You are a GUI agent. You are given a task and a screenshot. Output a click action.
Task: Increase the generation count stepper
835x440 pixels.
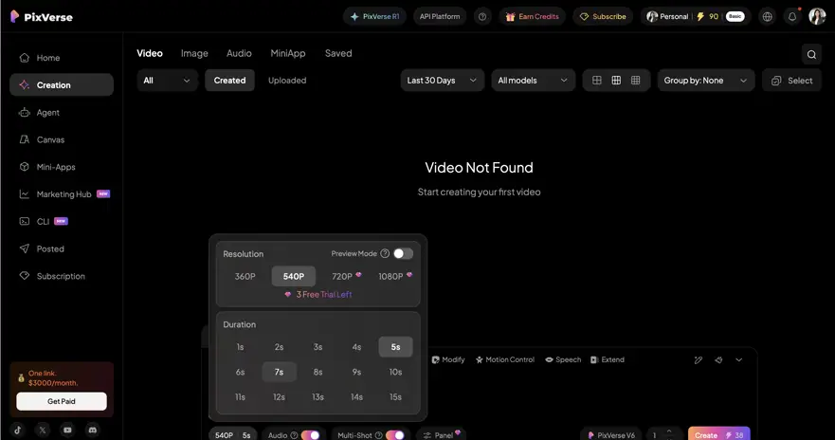(669, 431)
